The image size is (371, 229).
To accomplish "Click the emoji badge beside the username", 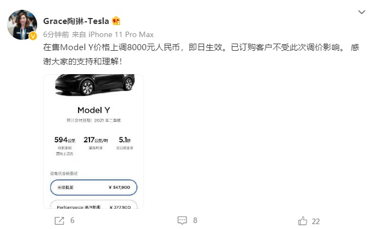I will pos(116,21).
